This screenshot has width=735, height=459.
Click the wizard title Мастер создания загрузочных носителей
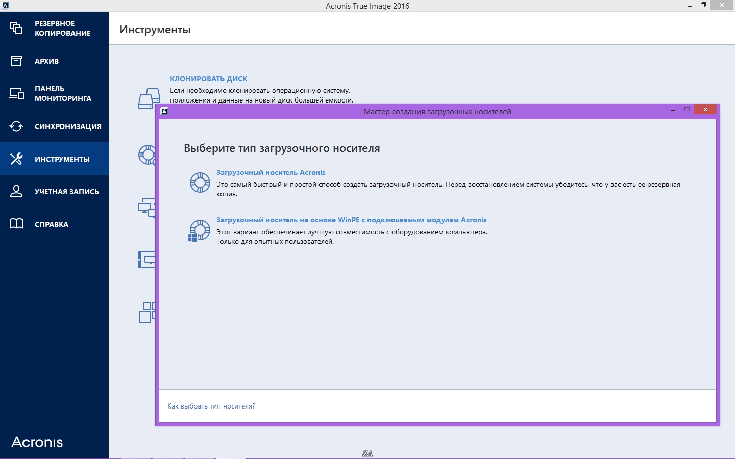[x=437, y=112]
